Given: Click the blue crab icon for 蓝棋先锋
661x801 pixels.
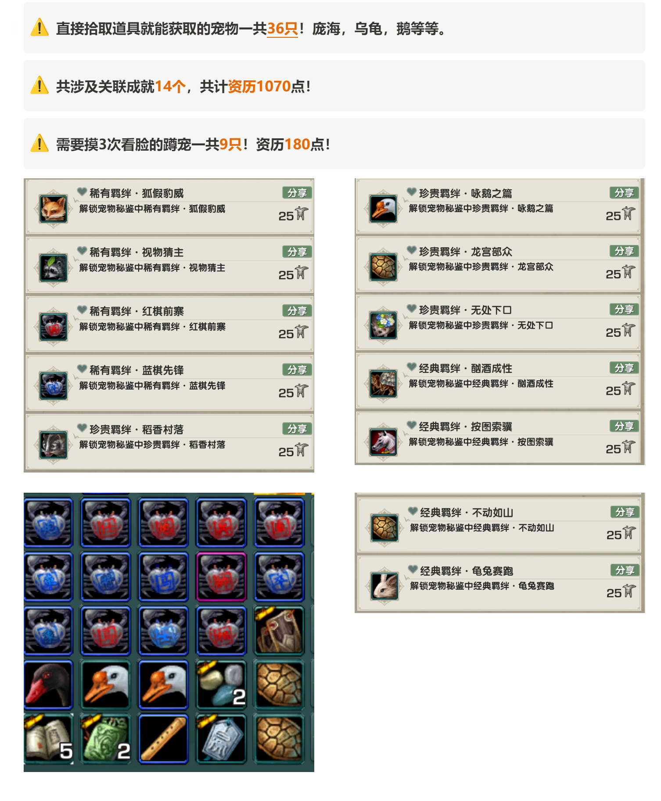Looking at the screenshot, I should click(x=53, y=386).
